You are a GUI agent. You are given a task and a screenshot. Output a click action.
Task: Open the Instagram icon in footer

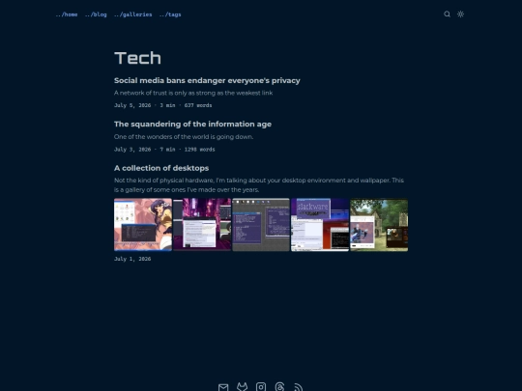click(261, 387)
